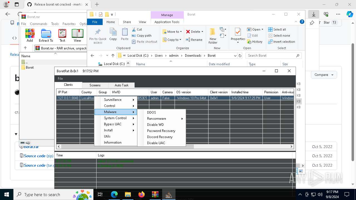Open Install submenu
Viewport: 356px width, 200px height.
(116, 130)
